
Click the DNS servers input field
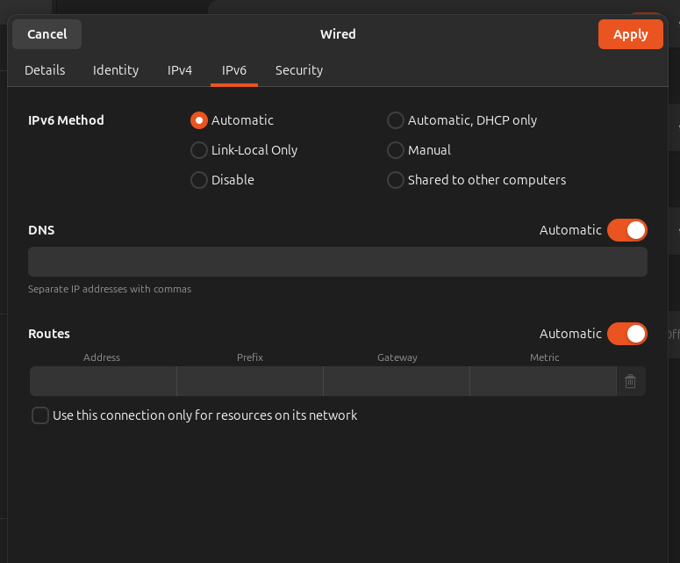[338, 262]
